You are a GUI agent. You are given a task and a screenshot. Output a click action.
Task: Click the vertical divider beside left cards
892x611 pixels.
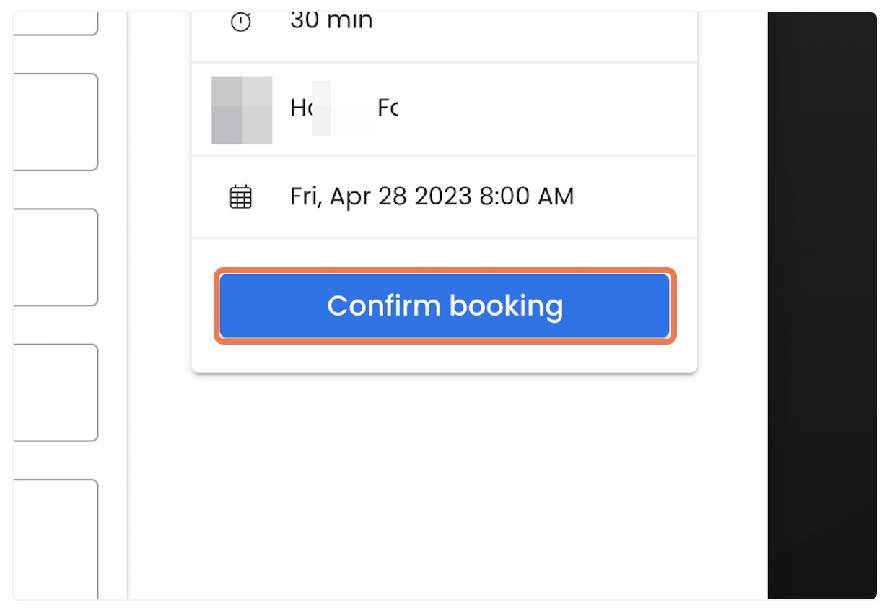128,305
